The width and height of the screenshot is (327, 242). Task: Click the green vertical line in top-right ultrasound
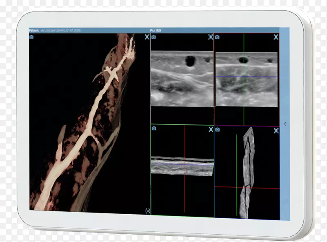[x=244, y=94]
